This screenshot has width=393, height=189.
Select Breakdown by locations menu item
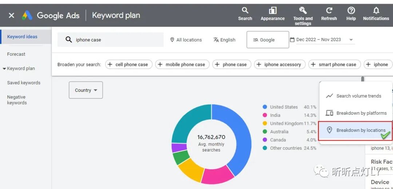[x=356, y=131]
